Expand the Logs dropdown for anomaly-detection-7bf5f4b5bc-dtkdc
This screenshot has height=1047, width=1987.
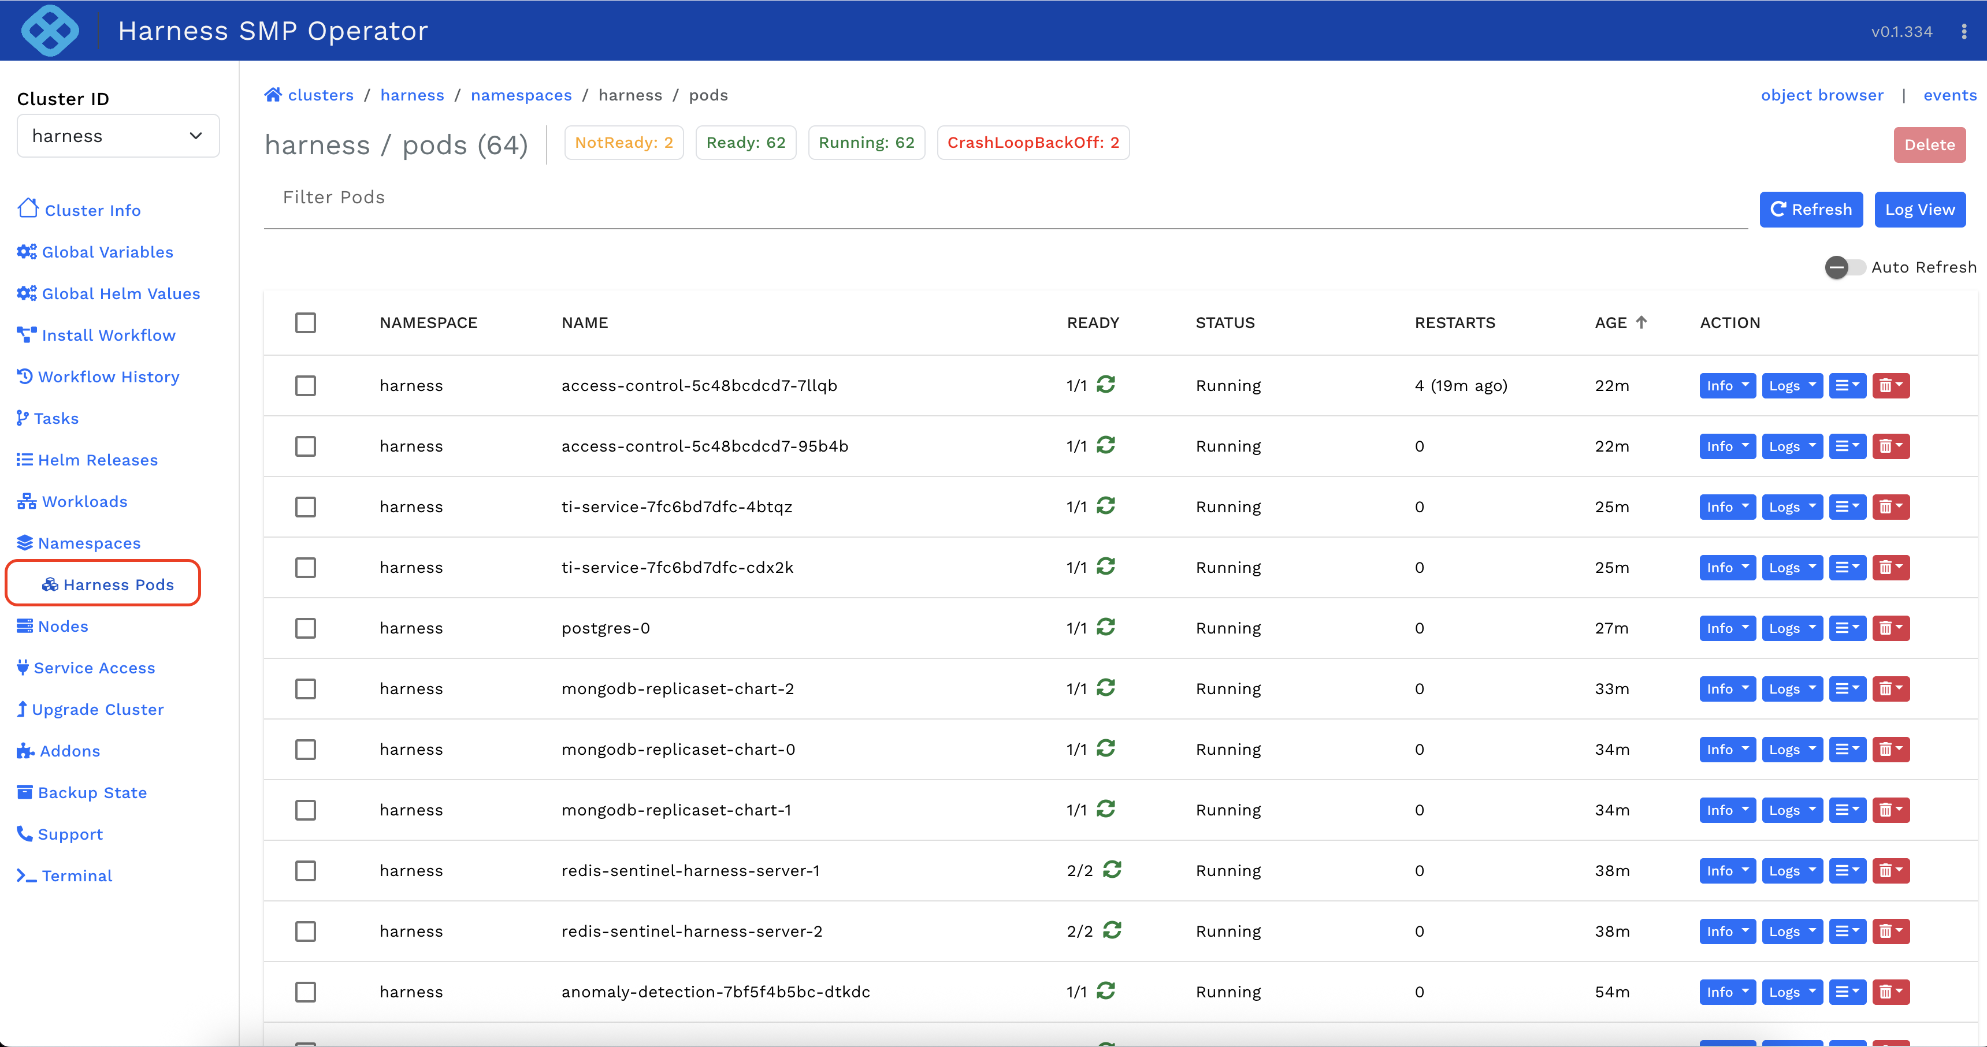(x=1792, y=992)
